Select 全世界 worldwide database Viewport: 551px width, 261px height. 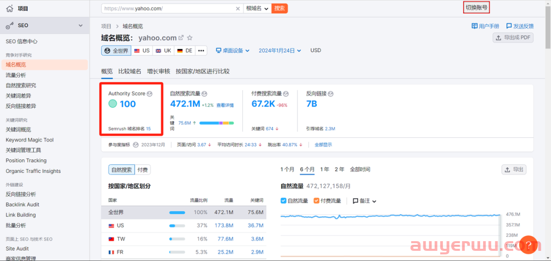(116, 50)
